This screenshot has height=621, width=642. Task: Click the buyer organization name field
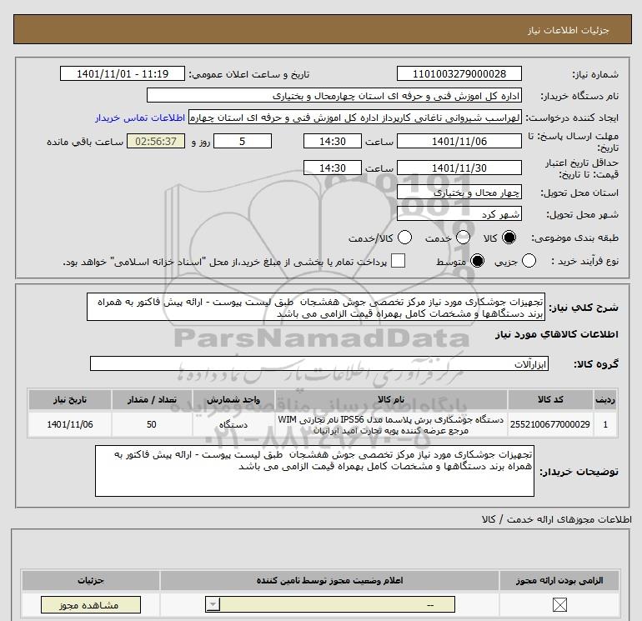pos(334,96)
